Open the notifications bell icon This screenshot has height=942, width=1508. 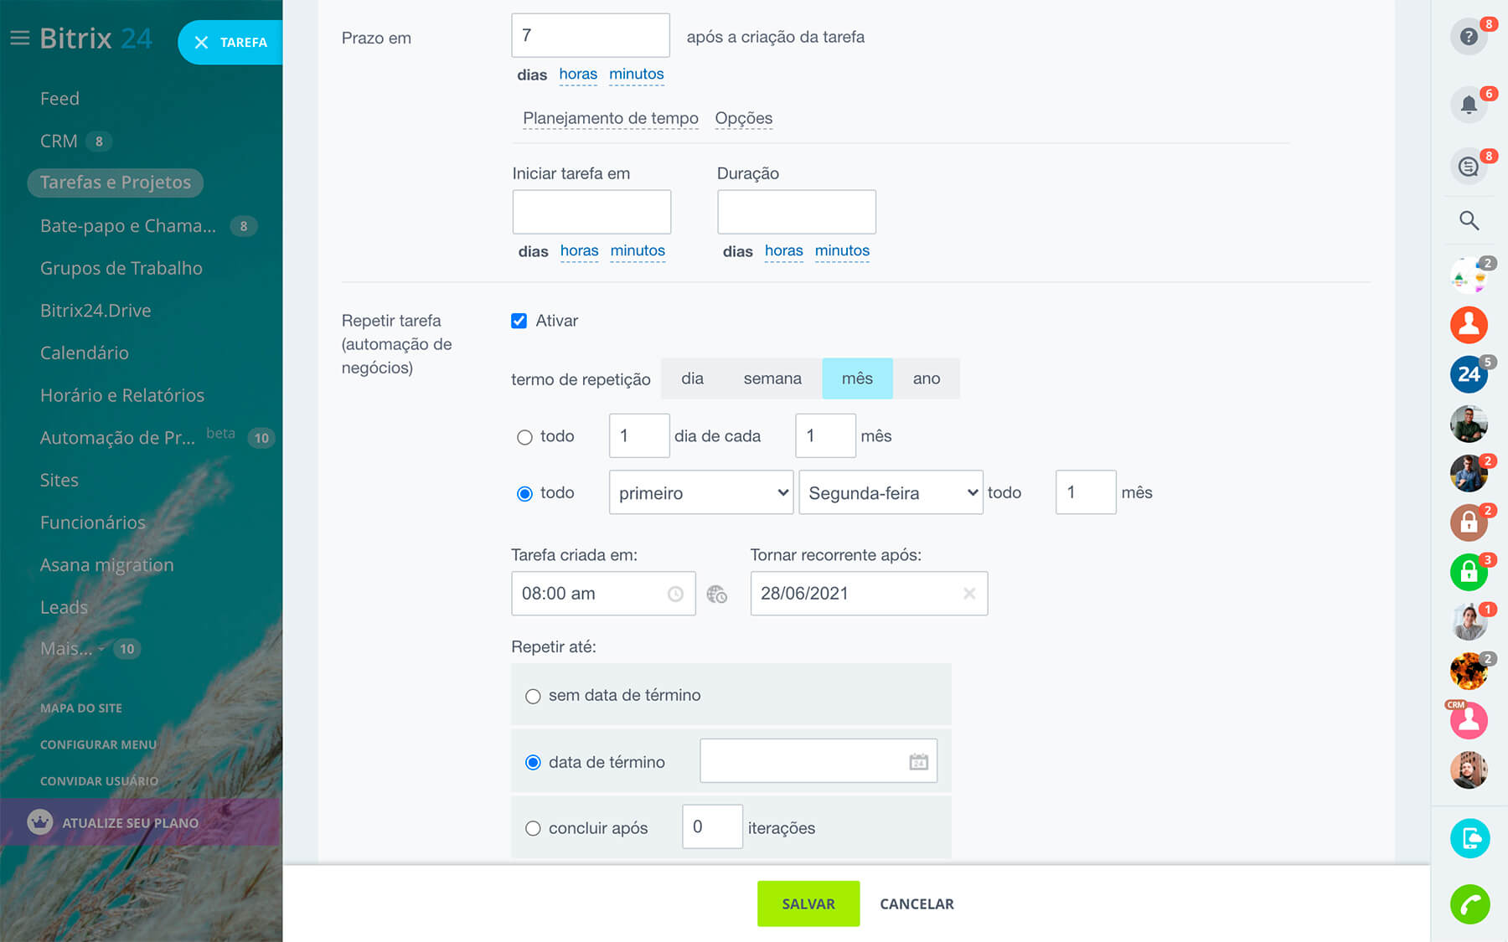[1468, 105]
